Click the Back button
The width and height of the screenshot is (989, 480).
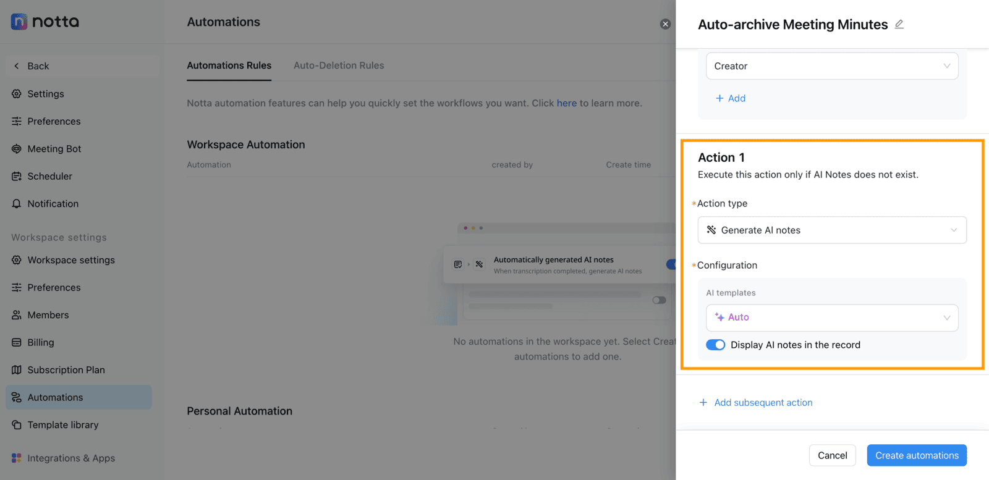[x=82, y=66]
